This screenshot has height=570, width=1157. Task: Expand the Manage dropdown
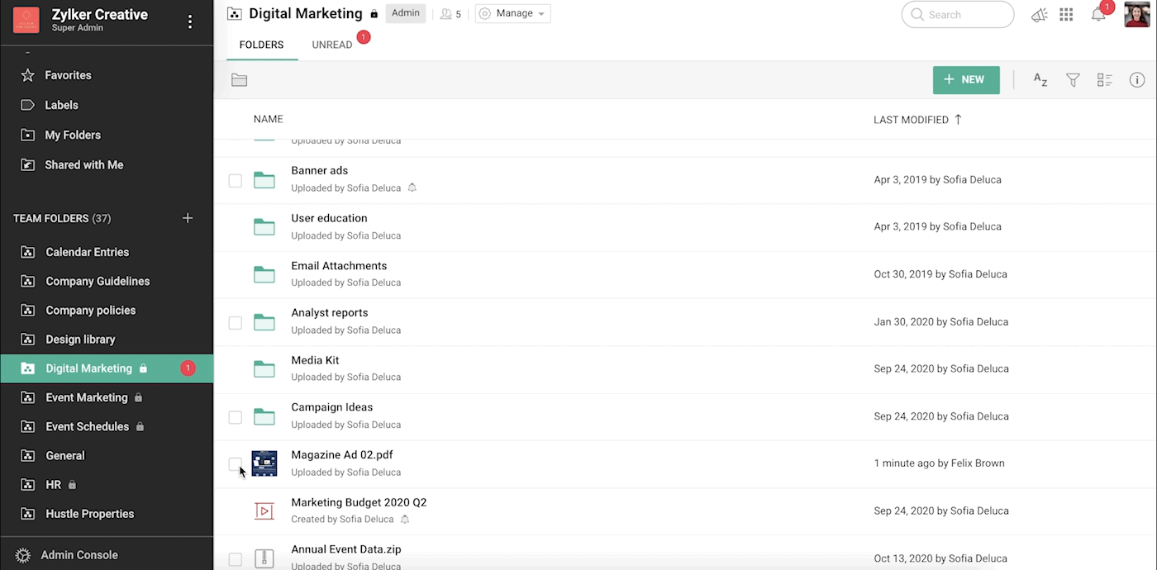(x=512, y=14)
